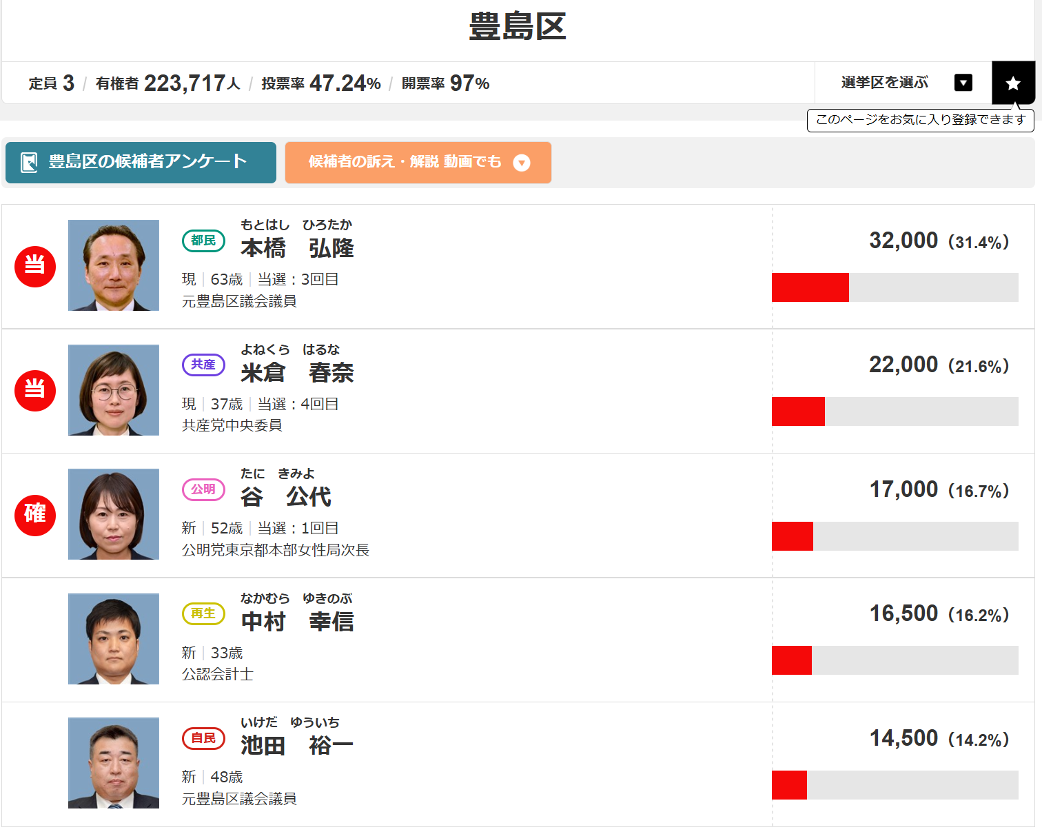This screenshot has width=1042, height=834.
Task: Click the 再生 party badge
Action: pos(203,613)
